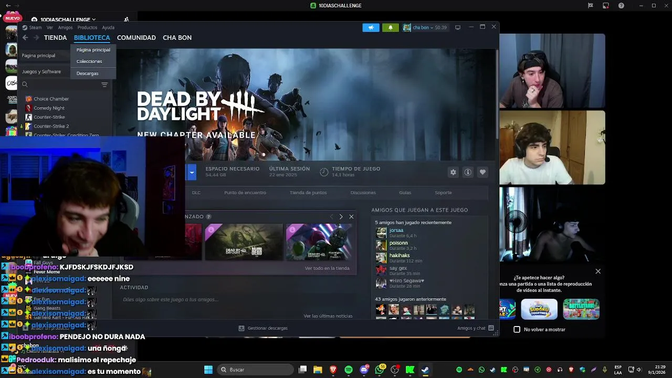Open the BIBLIOTECA section
The width and height of the screenshot is (672, 378).
point(92,38)
